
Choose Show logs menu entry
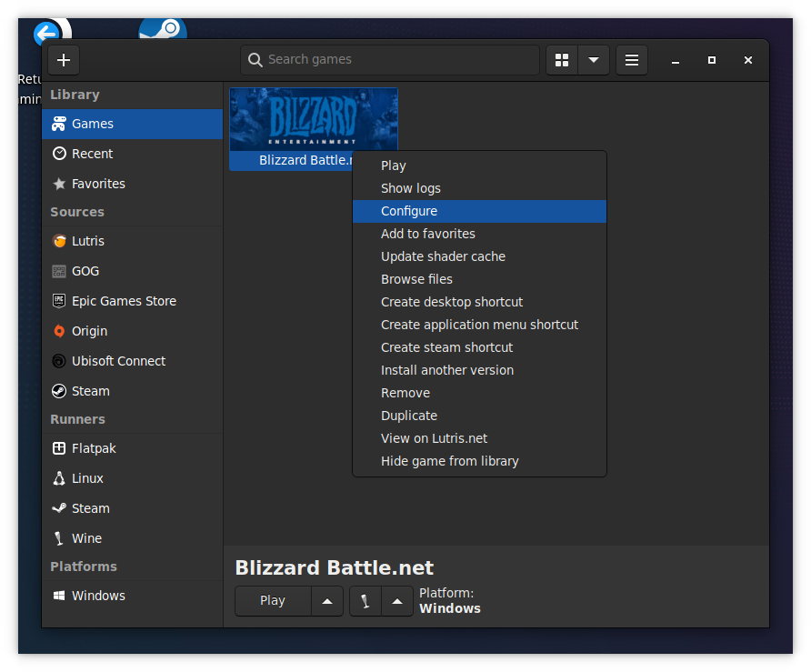point(479,188)
